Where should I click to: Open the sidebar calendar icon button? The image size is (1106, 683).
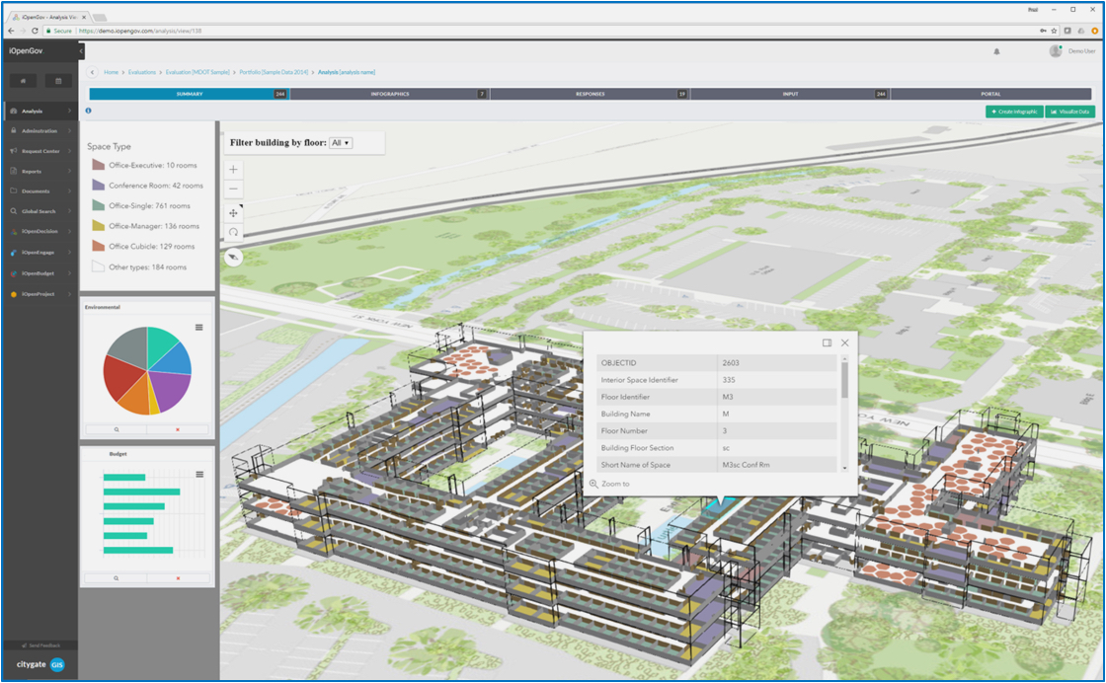coord(58,81)
